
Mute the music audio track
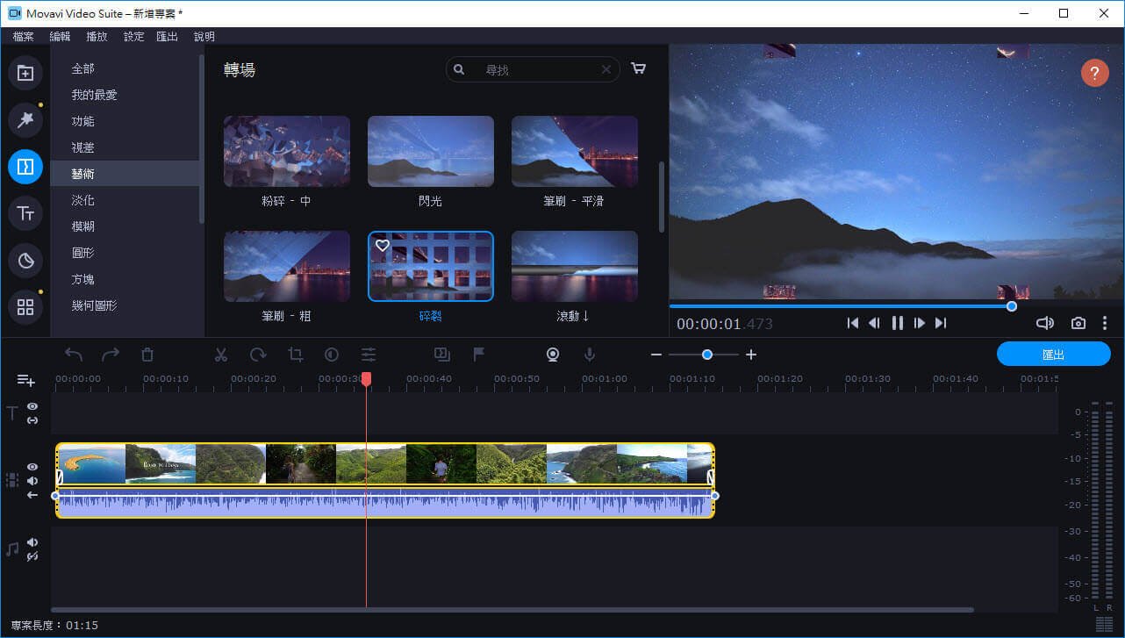tap(32, 542)
